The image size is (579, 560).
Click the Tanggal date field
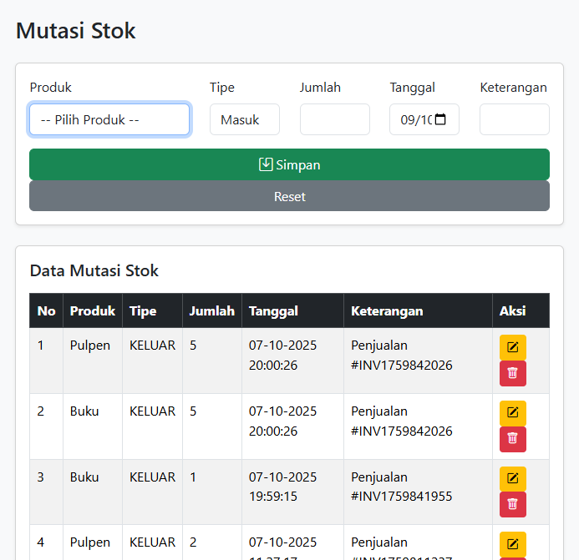click(x=424, y=119)
